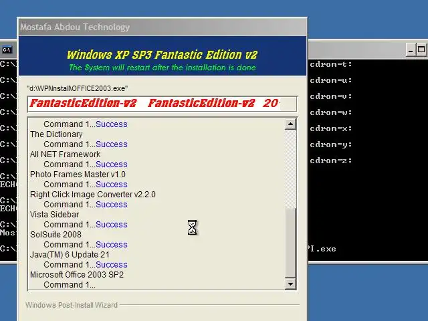Image resolution: width=428 pixels, height=321 pixels.
Task: Click the Mostafa Abdou Technology title bar
Action: [163, 27]
